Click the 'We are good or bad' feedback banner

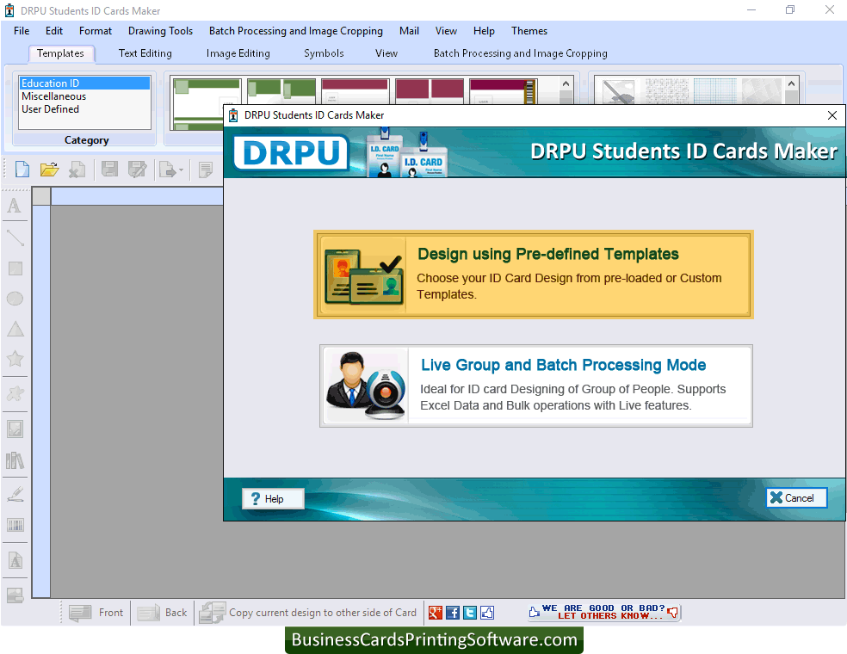click(x=604, y=612)
